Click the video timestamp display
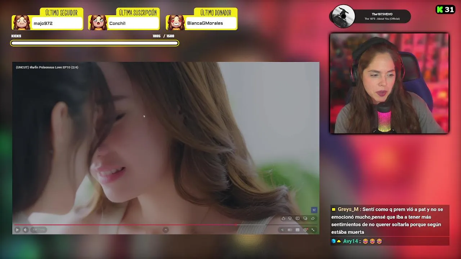Image resolution: width=461 pixels, height=259 pixels. (x=39, y=230)
